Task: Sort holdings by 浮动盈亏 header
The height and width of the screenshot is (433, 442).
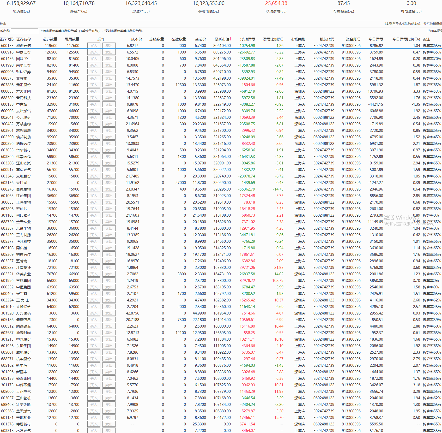Action: click(x=248, y=39)
